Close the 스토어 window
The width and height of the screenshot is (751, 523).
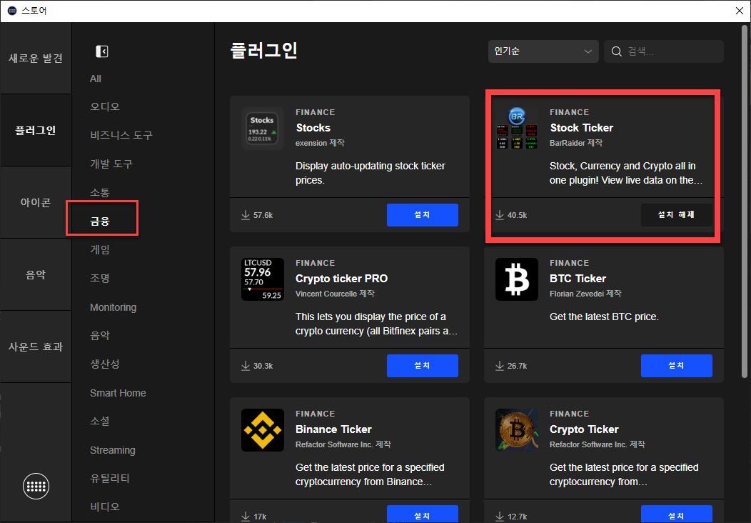point(740,11)
